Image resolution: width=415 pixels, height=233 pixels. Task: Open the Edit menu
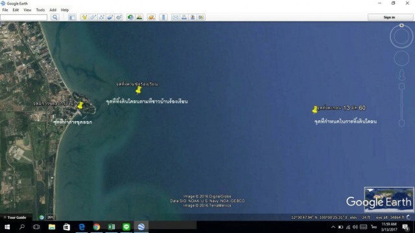point(16,10)
